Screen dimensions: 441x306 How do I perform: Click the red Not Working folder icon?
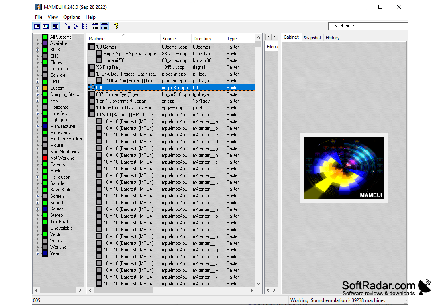point(45,158)
